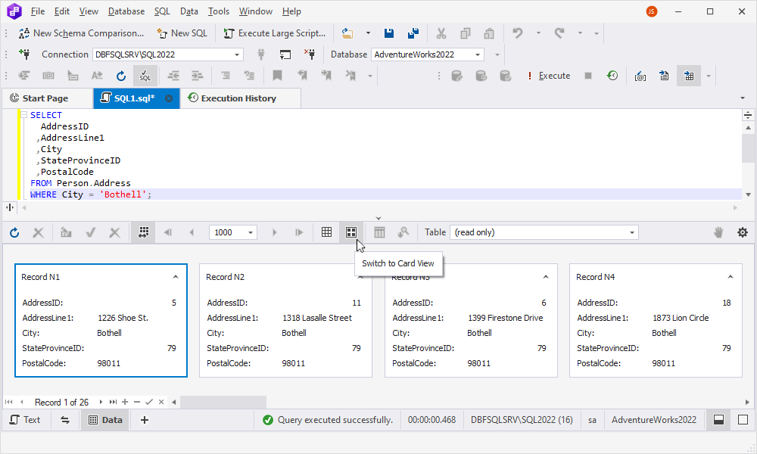Click Execute Large Script button
The height and width of the screenshot is (454, 757).
coord(274,33)
